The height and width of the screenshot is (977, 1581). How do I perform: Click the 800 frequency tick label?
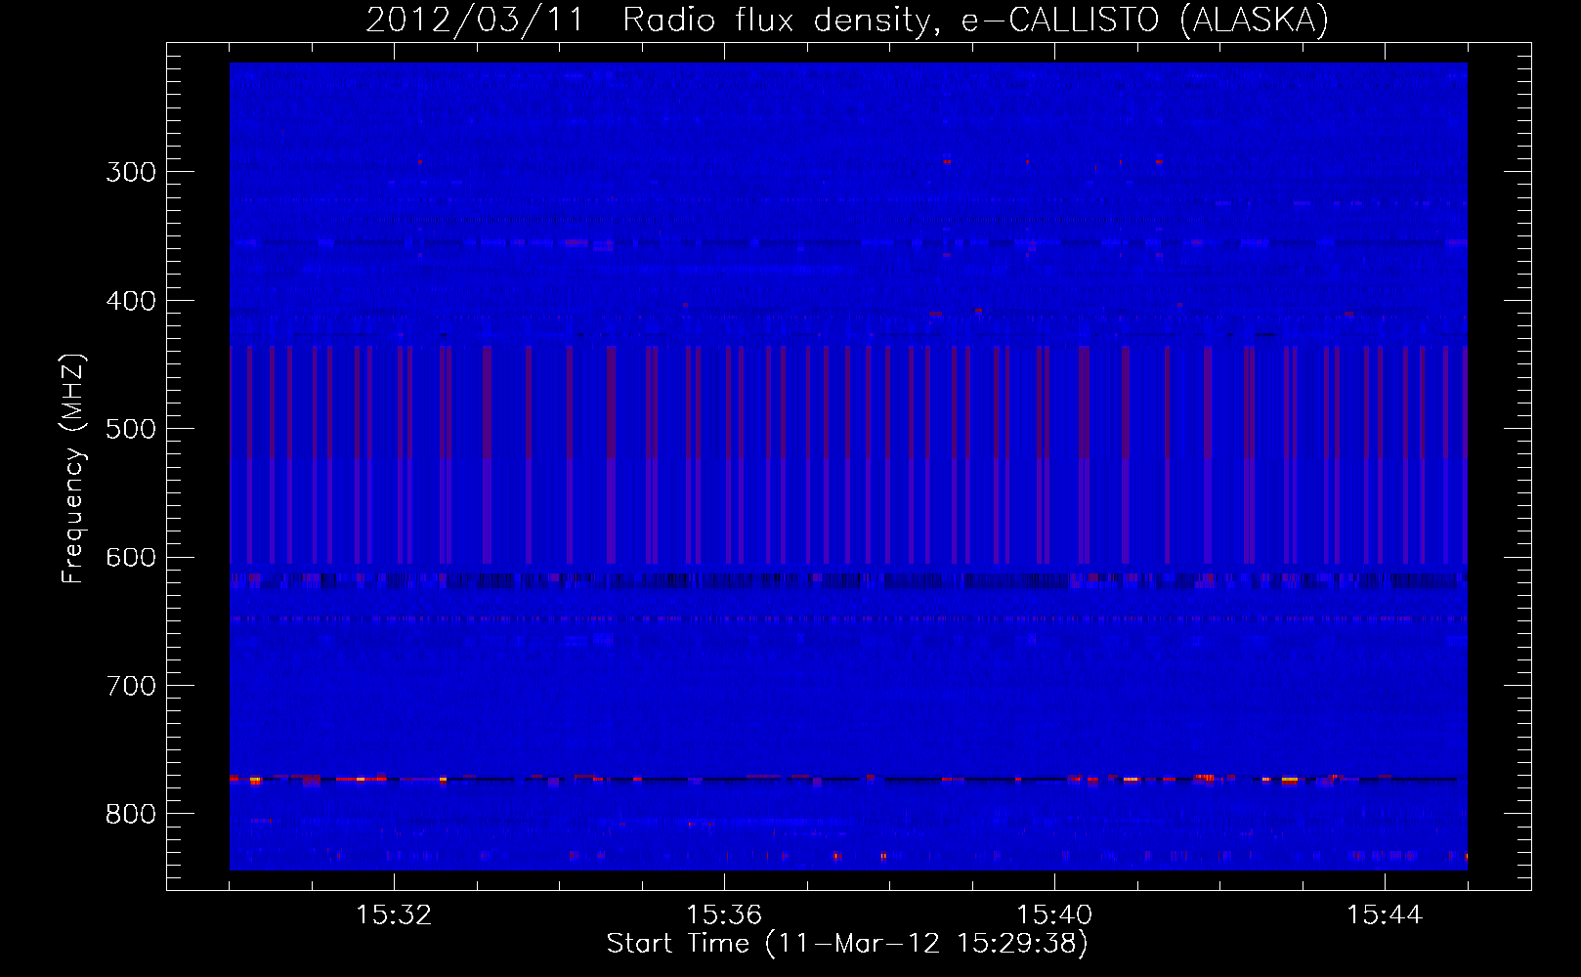[131, 814]
